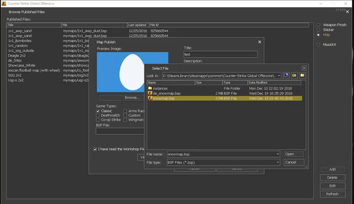Enable the Arms Race game type

pos(125,111)
